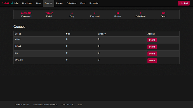Screen dimensions: 193x108
Task: Open the docs link in footer
Action: 80,105
